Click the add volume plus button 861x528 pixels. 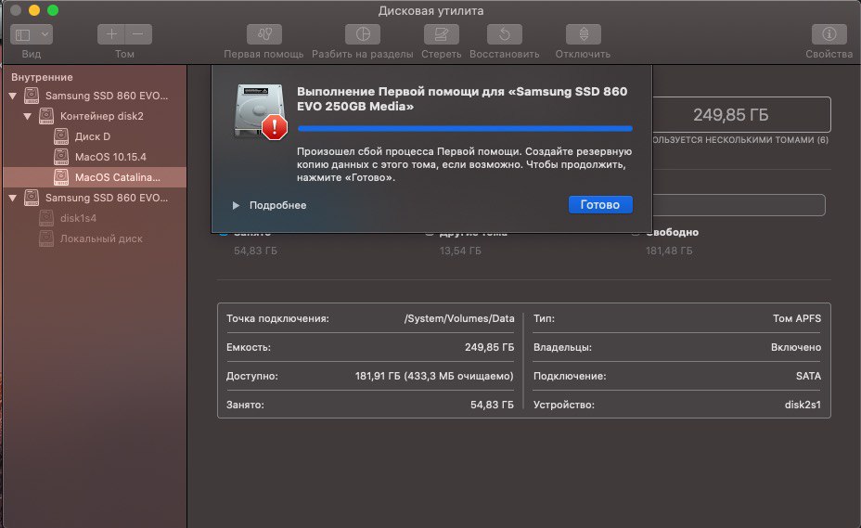click(111, 34)
